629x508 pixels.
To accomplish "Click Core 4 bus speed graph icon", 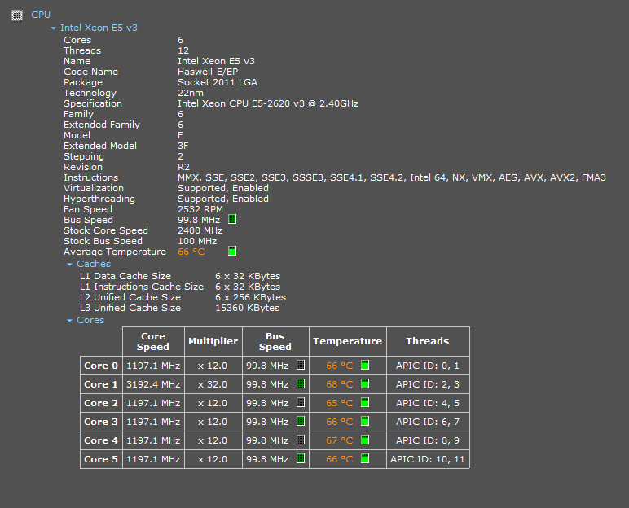I will pos(301,440).
